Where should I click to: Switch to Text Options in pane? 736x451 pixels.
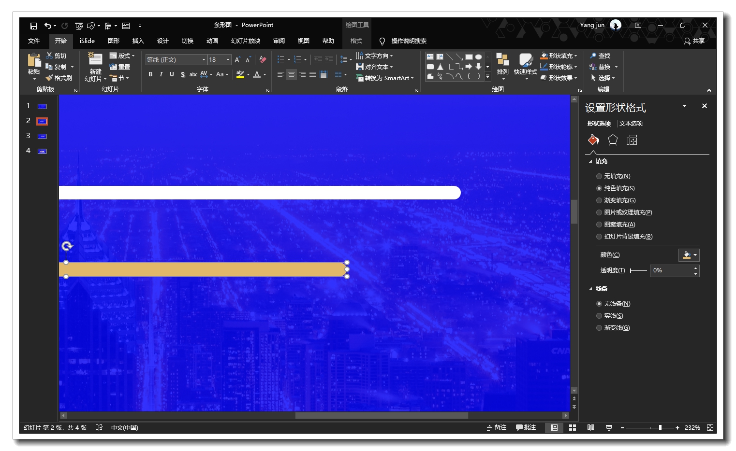(x=631, y=124)
